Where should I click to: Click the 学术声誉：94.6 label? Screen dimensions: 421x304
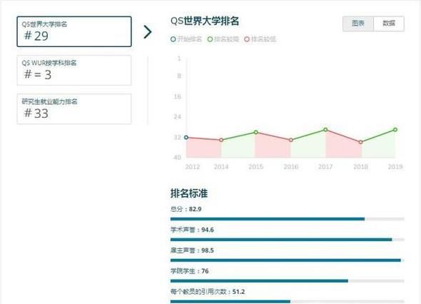[192, 230]
